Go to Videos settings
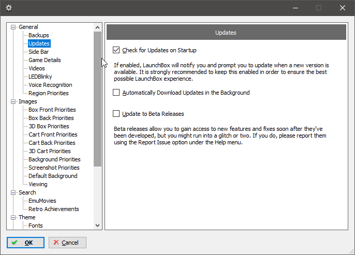The image size is (355, 255). tap(36, 68)
